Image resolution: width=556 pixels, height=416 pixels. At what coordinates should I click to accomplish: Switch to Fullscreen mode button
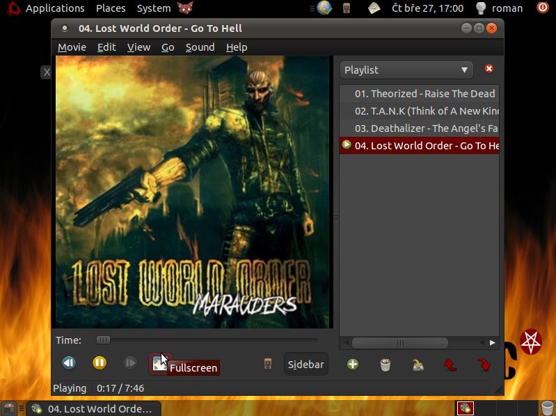[x=160, y=364]
